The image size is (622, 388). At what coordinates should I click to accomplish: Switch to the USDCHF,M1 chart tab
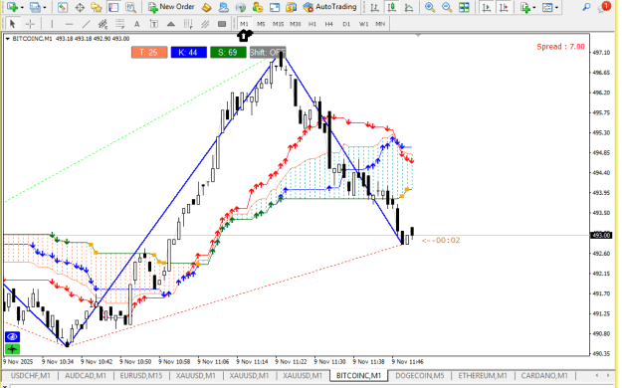(x=31, y=375)
